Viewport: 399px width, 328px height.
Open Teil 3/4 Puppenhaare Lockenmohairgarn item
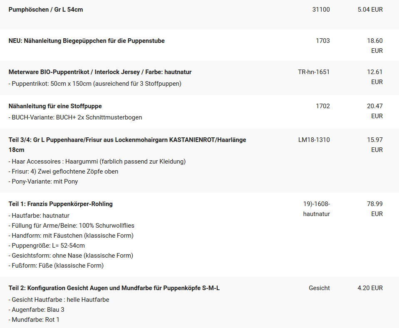127,145
